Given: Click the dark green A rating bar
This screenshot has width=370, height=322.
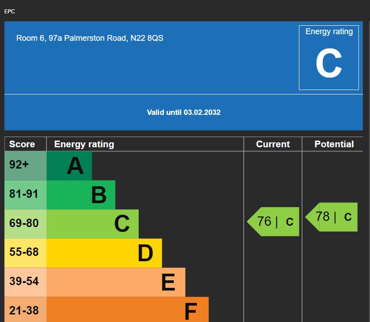Looking at the screenshot, I should point(69,166).
